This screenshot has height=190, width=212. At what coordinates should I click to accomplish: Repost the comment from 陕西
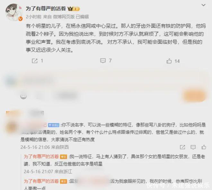(182, 147)
